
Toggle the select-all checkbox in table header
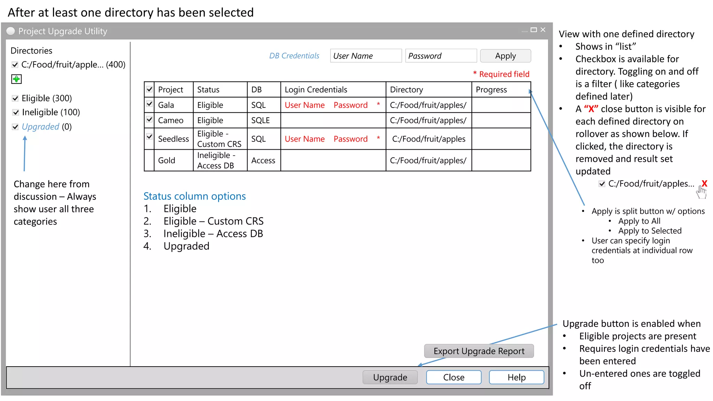(x=149, y=89)
